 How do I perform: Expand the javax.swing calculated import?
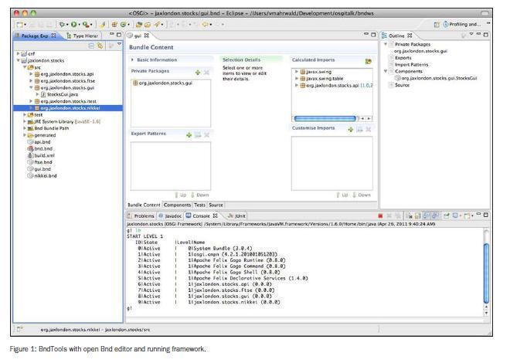(296, 70)
